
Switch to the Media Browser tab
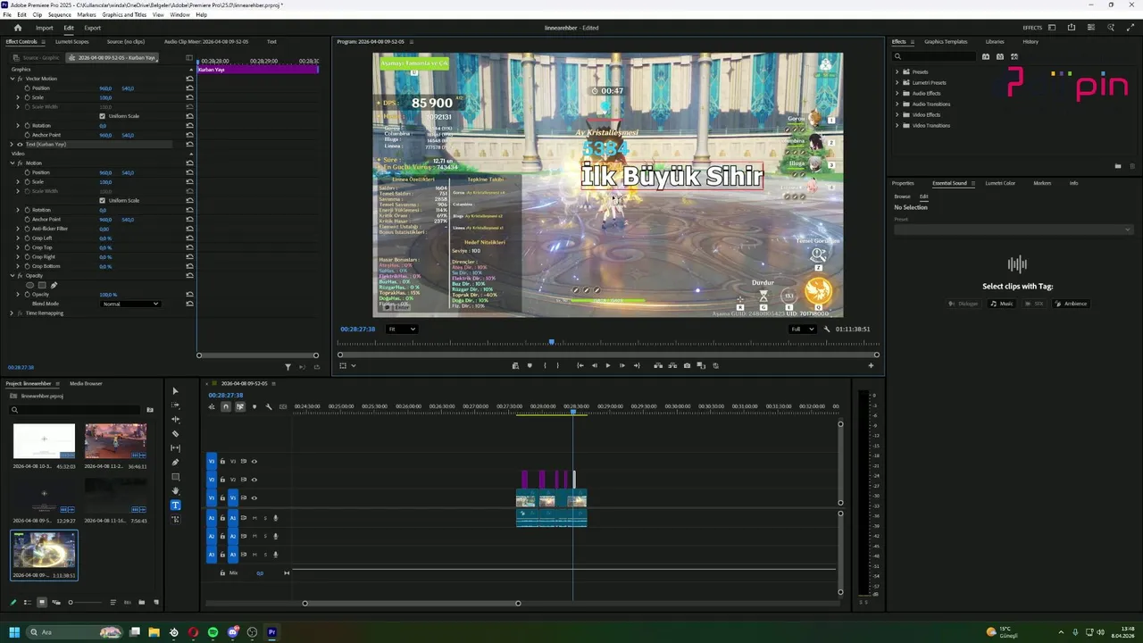tap(86, 383)
